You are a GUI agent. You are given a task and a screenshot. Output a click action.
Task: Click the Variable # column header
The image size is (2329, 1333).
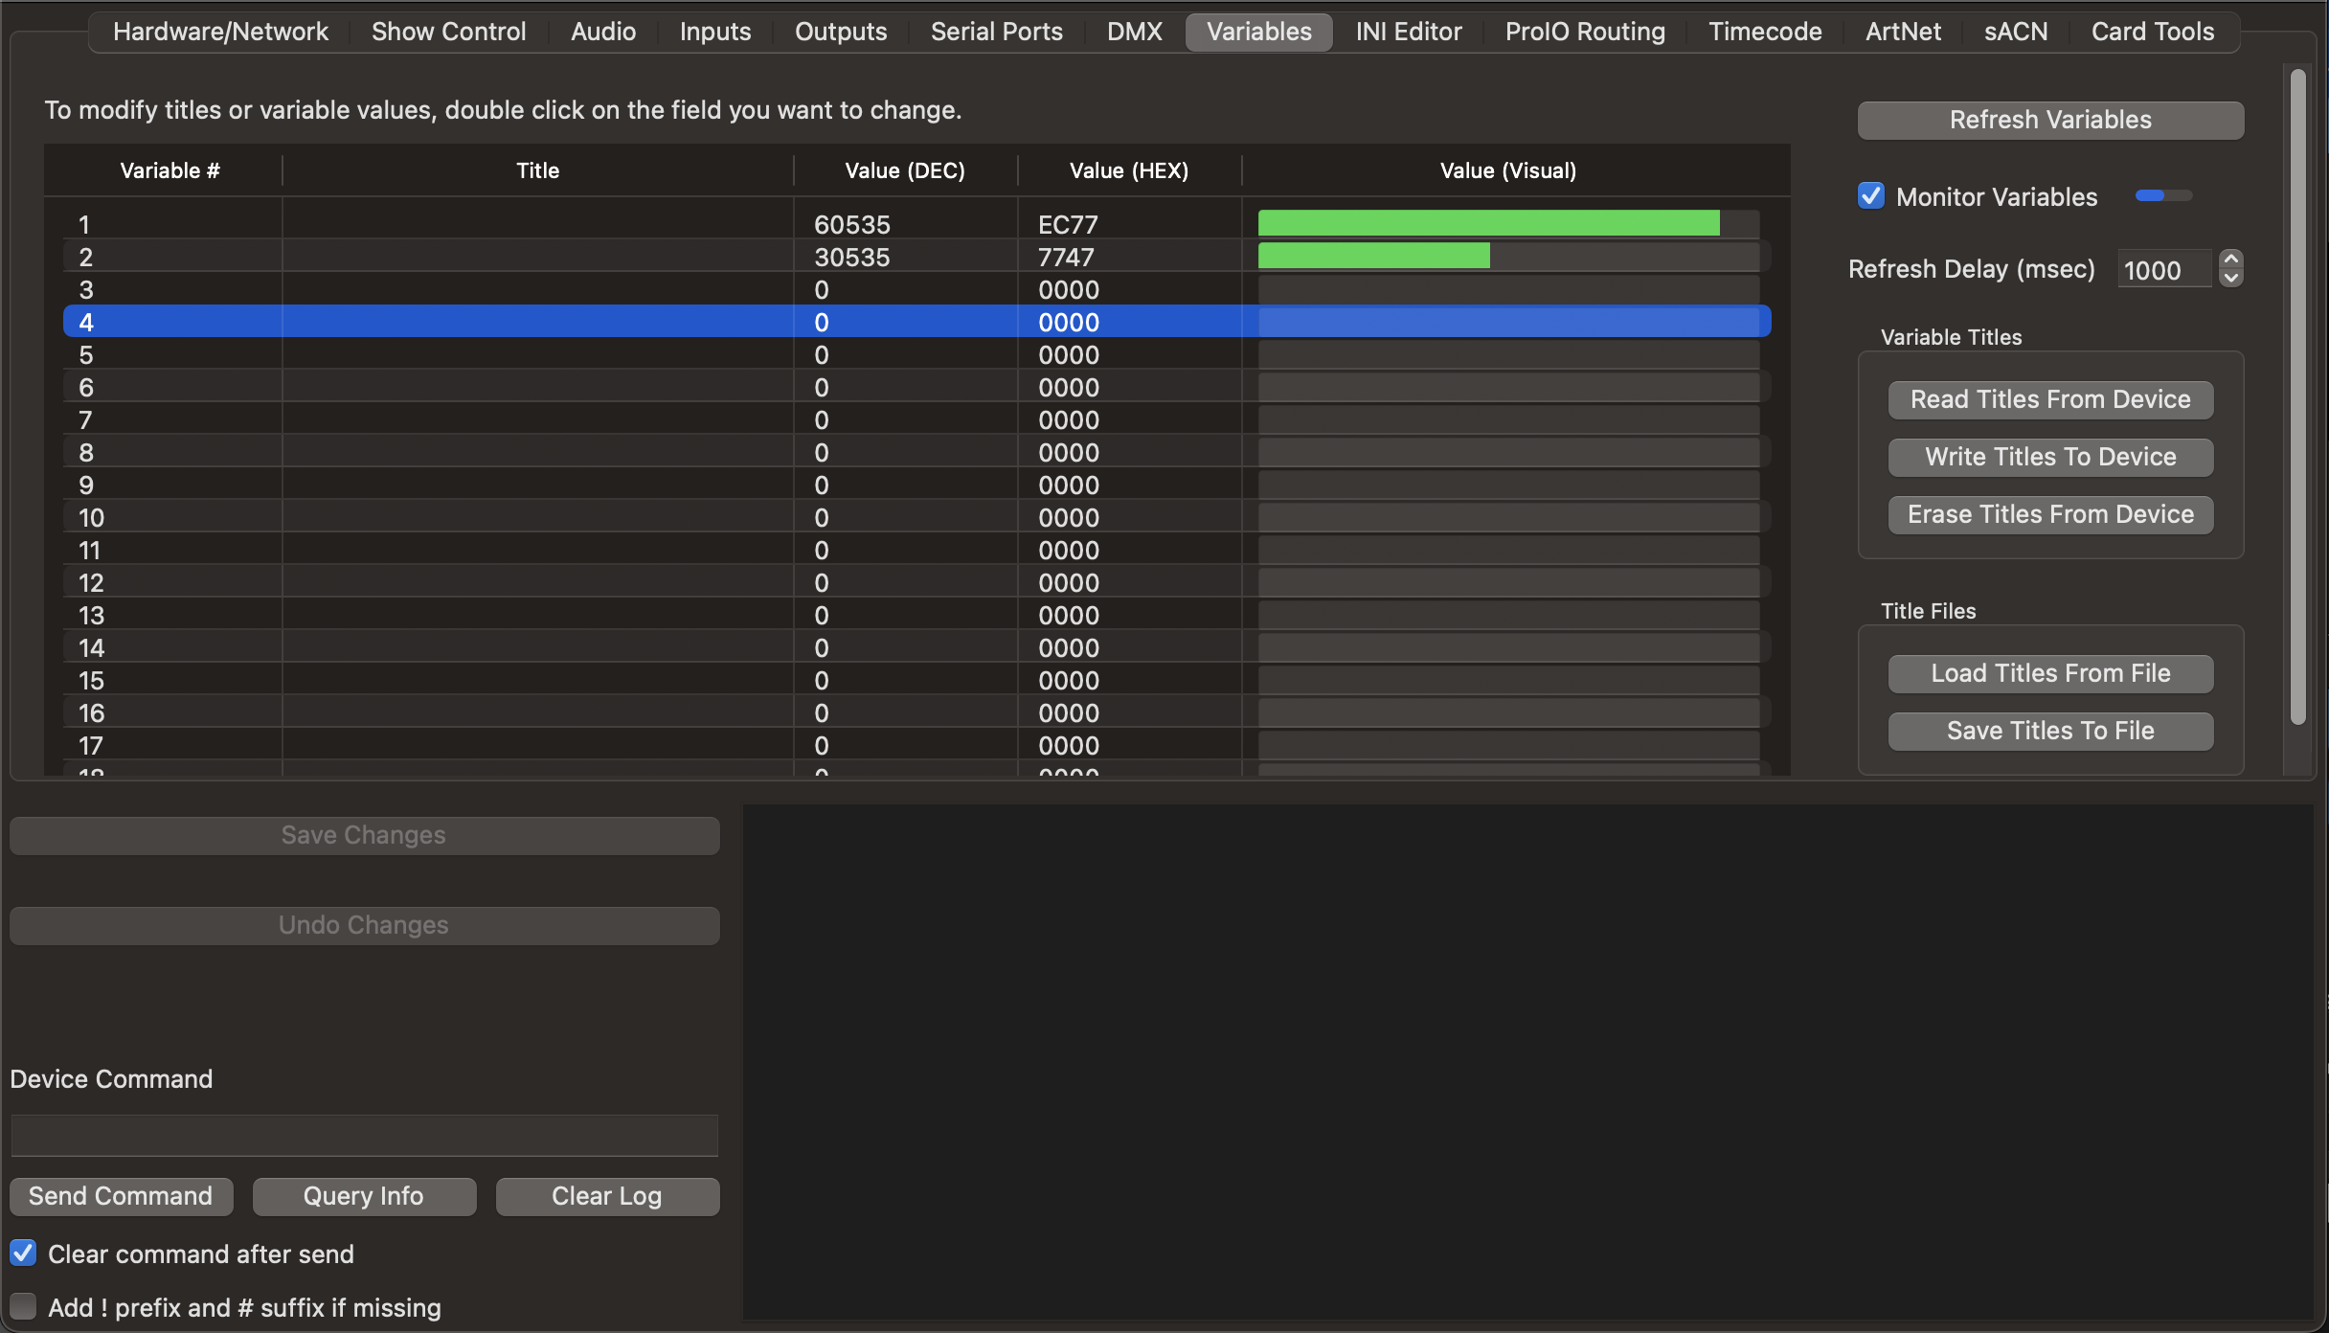(170, 170)
